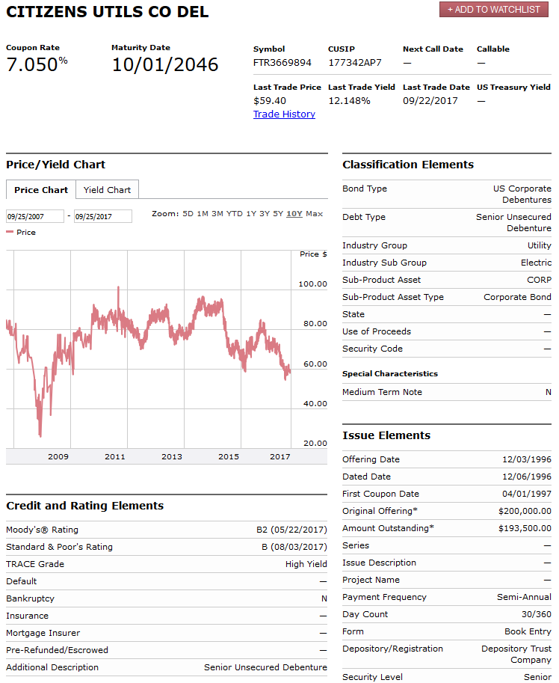Click the Citizens Utils Co Del title

point(108,12)
